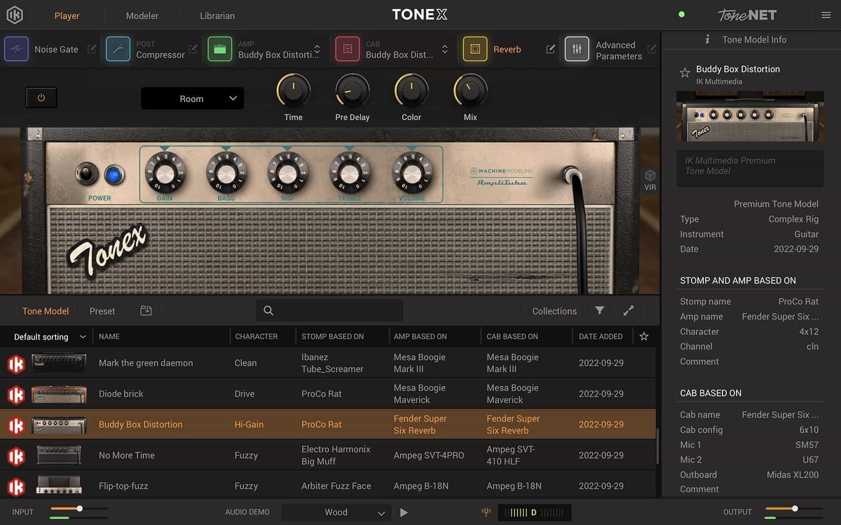Open ToneNET
This screenshot has width=841, height=525.
coord(747,15)
